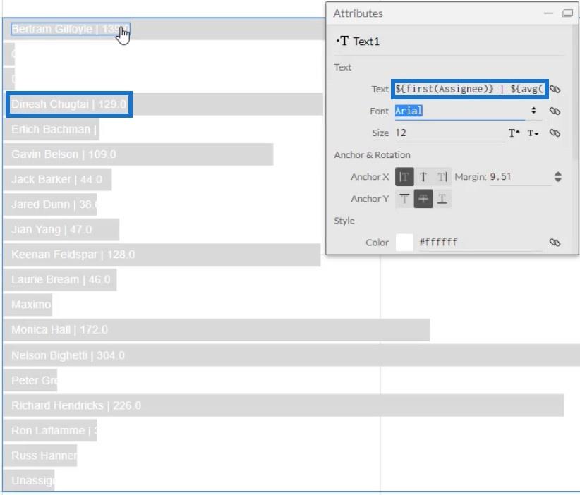Viewport: 580px width, 495px height.
Task: Click the data-binding link icon beside Font field
Action: [x=555, y=111]
